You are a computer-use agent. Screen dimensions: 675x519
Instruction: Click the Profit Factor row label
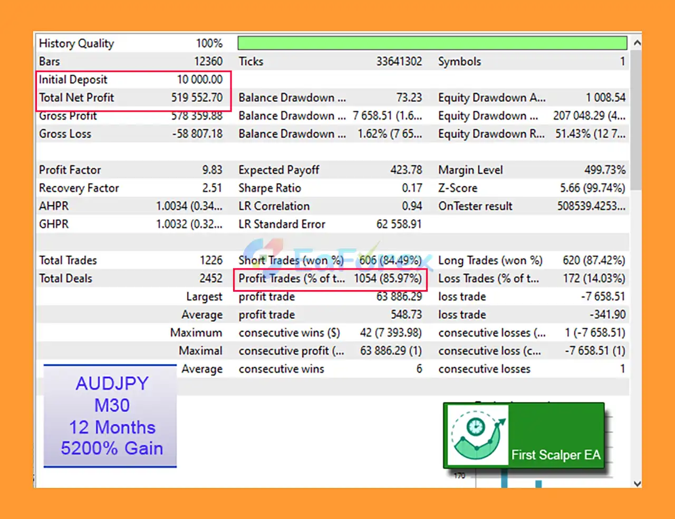click(x=70, y=170)
